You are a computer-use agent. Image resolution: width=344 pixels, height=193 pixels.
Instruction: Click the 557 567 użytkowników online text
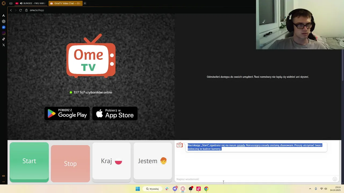click(x=93, y=92)
